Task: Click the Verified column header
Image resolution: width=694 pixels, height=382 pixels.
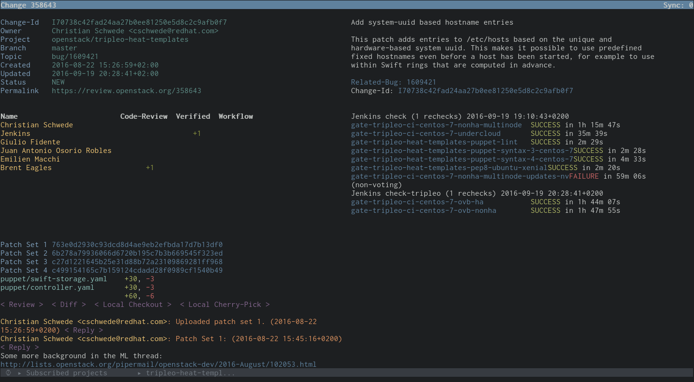Action: click(x=193, y=116)
